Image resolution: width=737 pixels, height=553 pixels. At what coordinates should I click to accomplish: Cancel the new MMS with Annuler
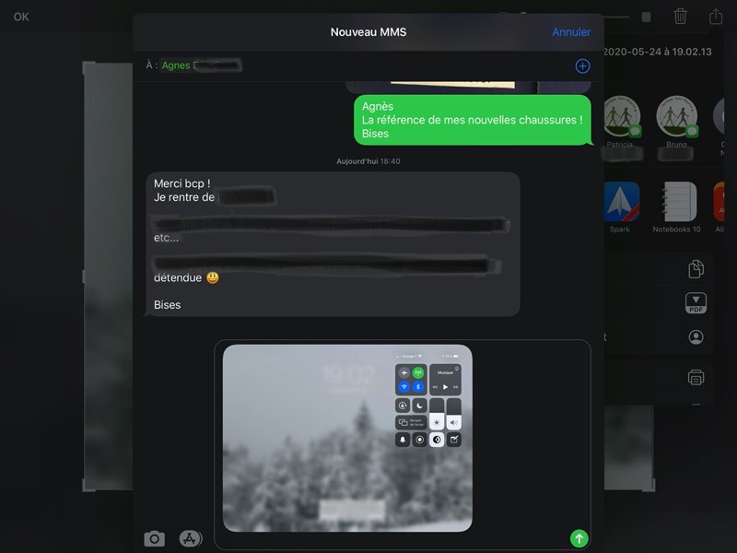571,32
